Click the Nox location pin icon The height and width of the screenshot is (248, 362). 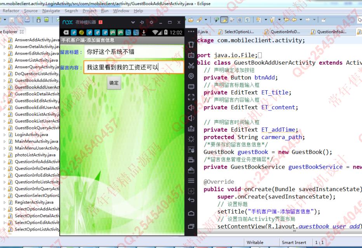pyautogui.click(x=191, y=76)
